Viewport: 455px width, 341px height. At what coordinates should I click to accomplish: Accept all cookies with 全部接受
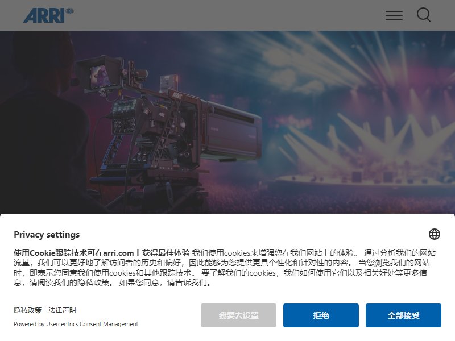coord(403,315)
